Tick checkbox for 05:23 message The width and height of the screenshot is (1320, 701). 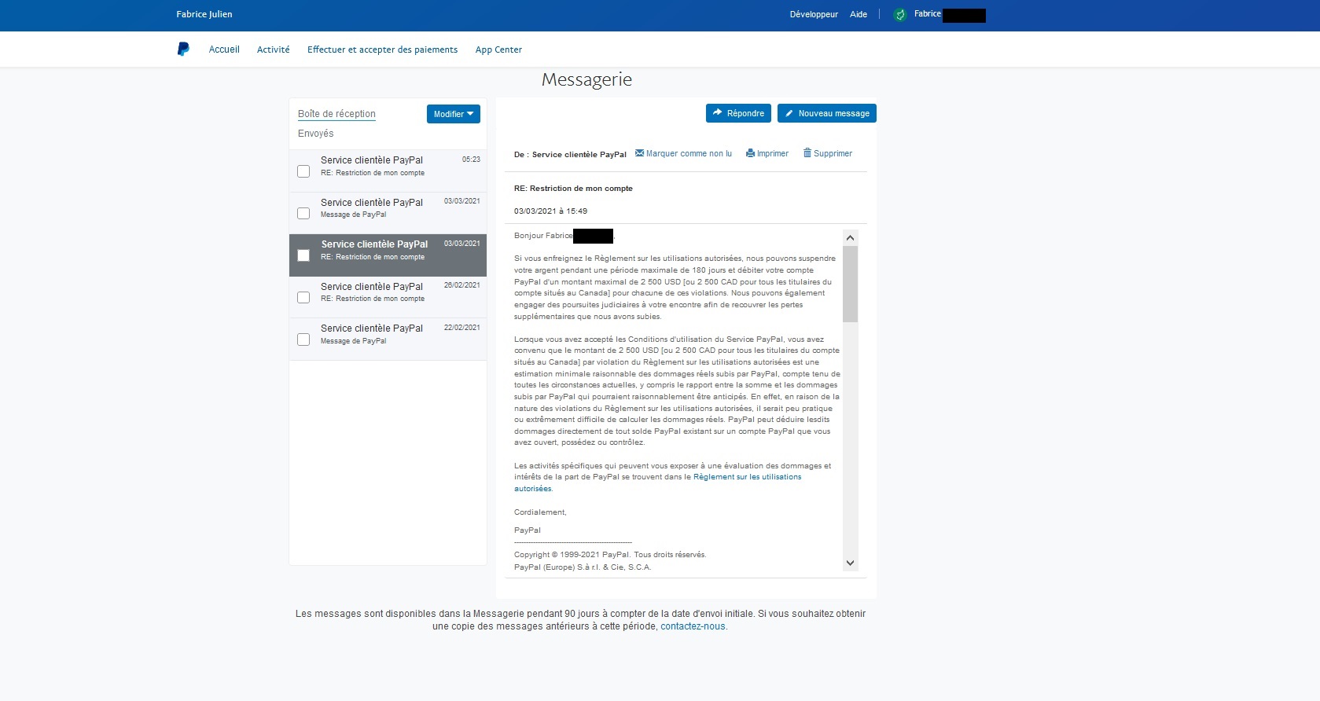[303, 171]
